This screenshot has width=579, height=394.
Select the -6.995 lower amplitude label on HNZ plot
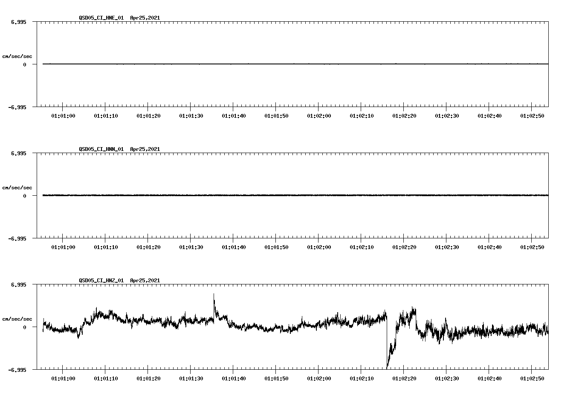click(18, 371)
